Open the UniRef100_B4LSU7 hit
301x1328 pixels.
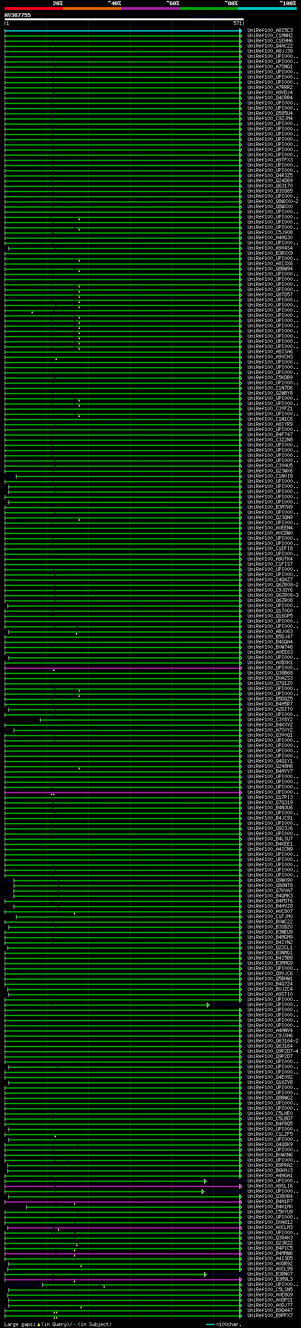coord(270,839)
